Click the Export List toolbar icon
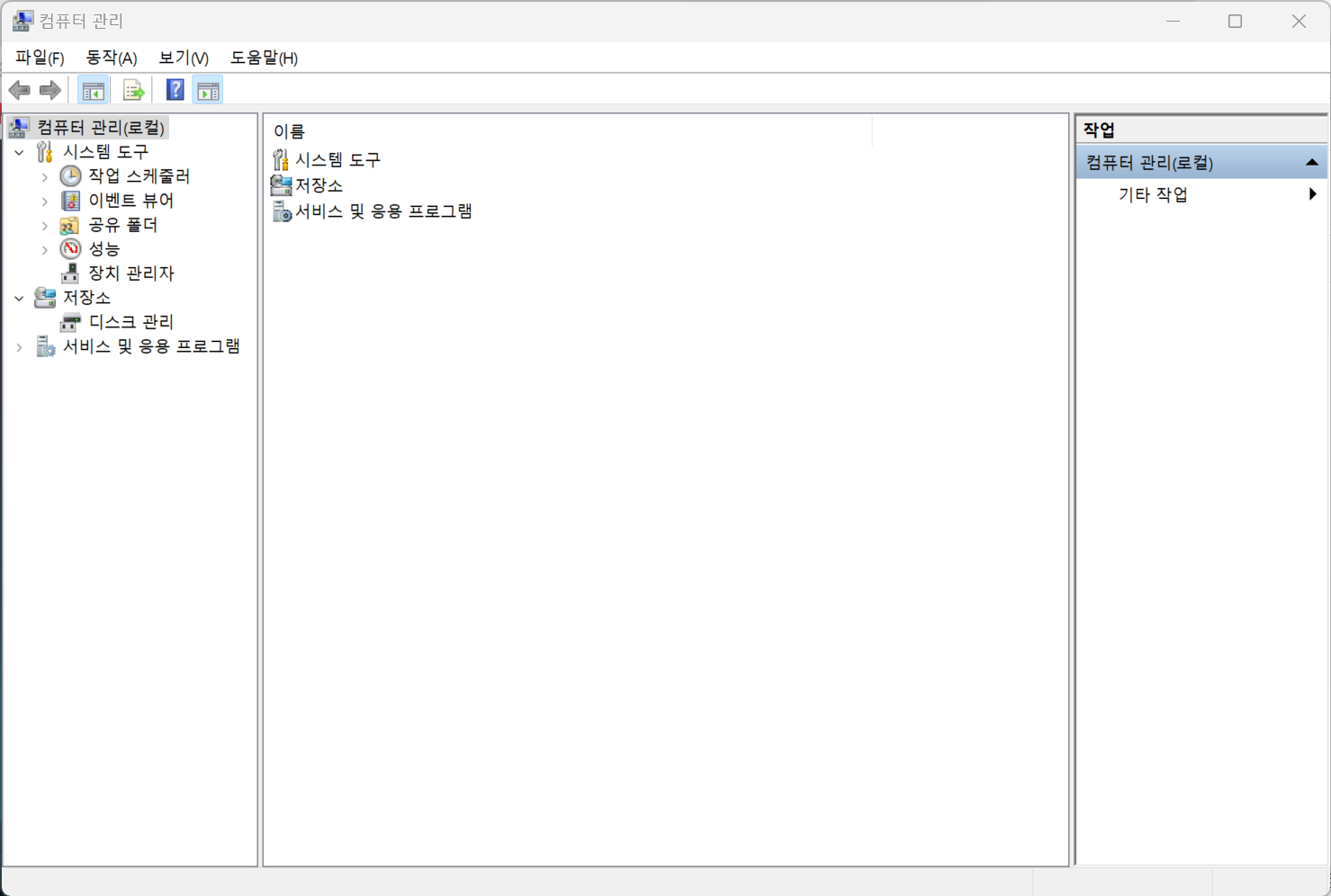 coord(133,90)
